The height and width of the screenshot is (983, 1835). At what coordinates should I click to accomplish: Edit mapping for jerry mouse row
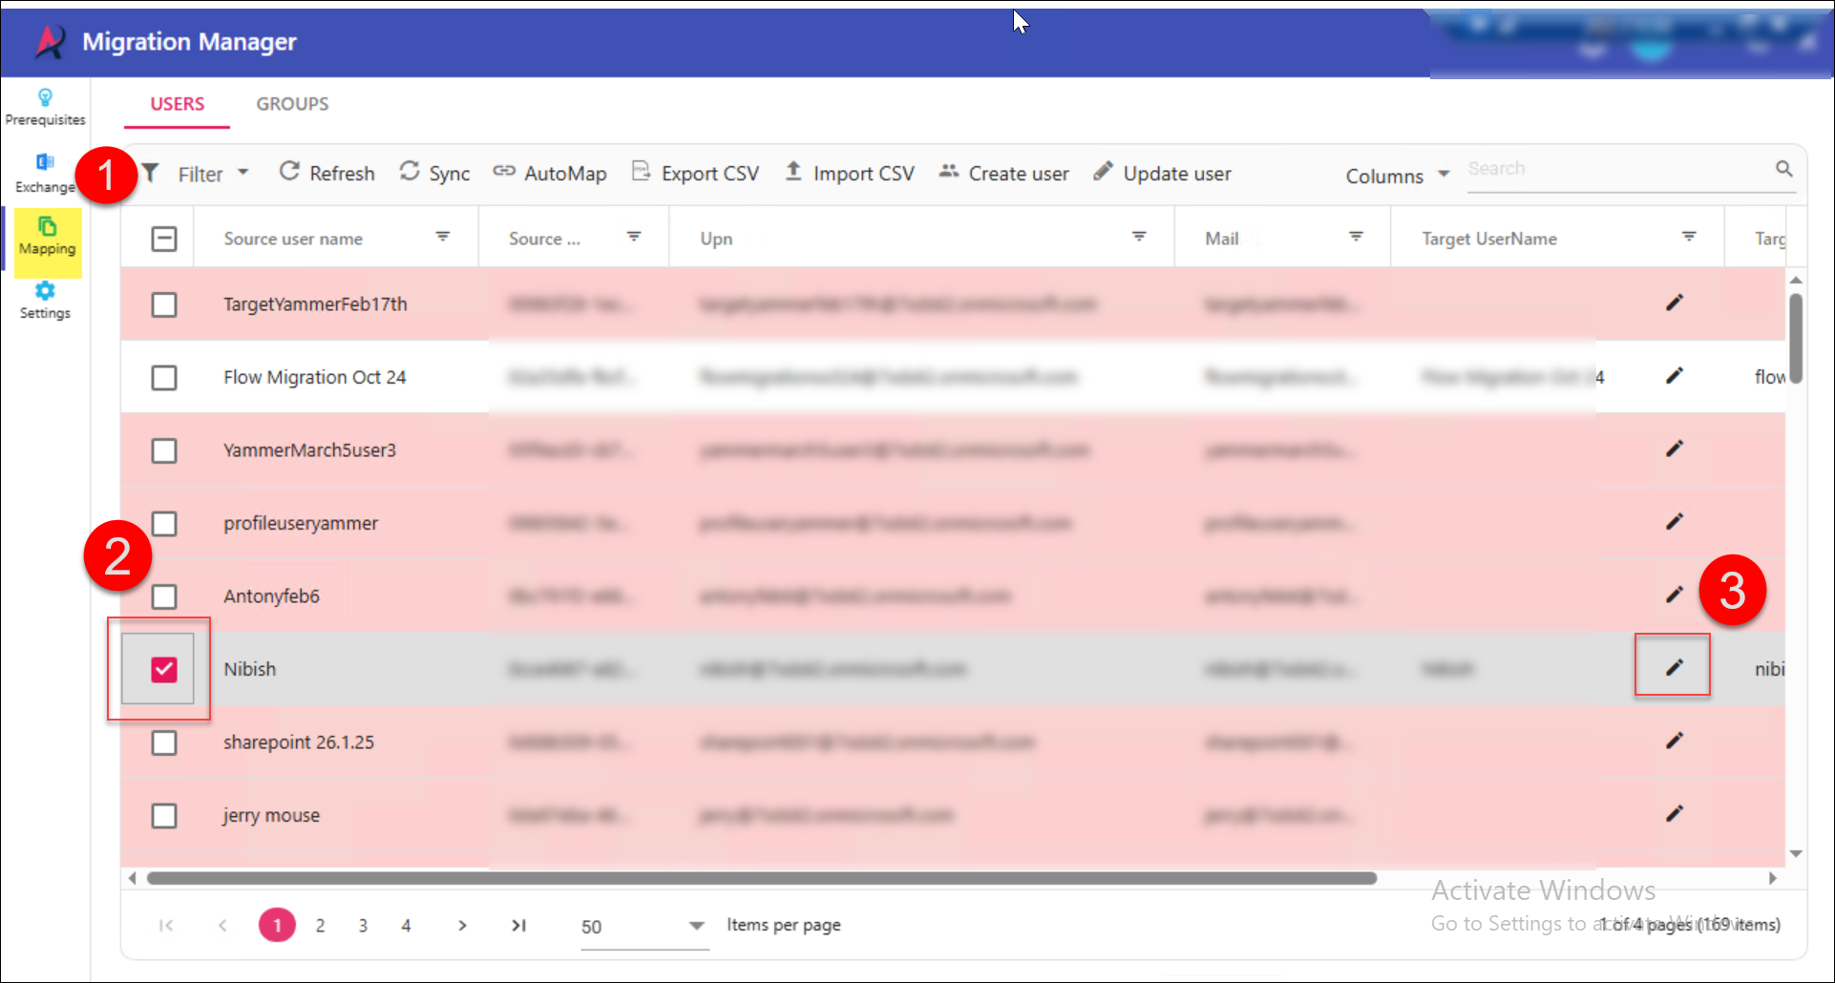(x=1674, y=814)
